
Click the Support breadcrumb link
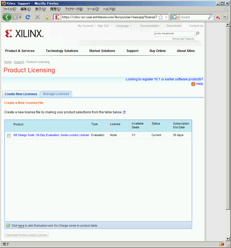point(19,62)
